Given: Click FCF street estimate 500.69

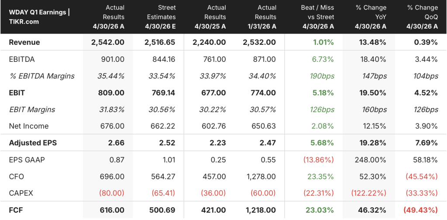Looking at the screenshot, I should (162, 210).
